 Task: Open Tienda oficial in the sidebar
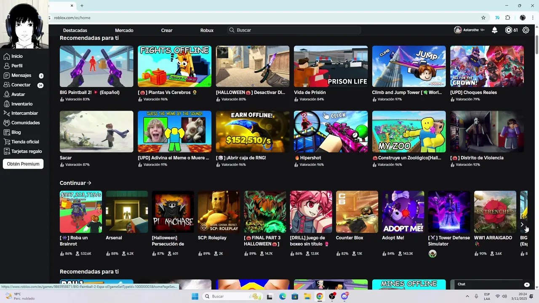21,142
